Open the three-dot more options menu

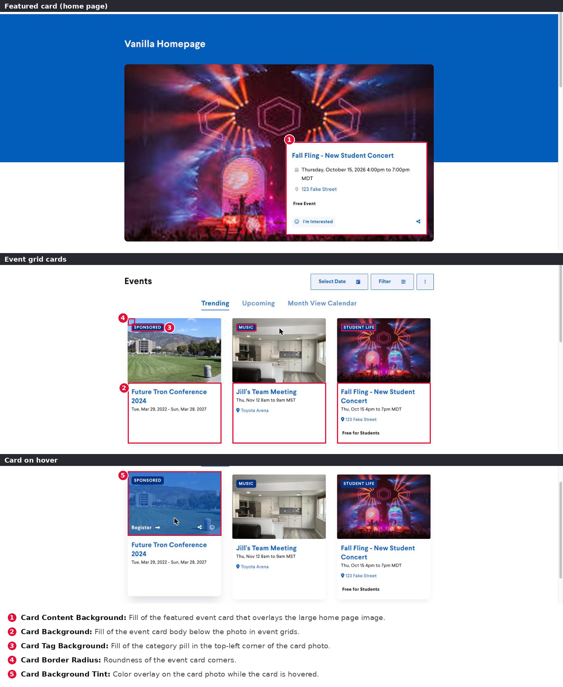[x=425, y=282]
